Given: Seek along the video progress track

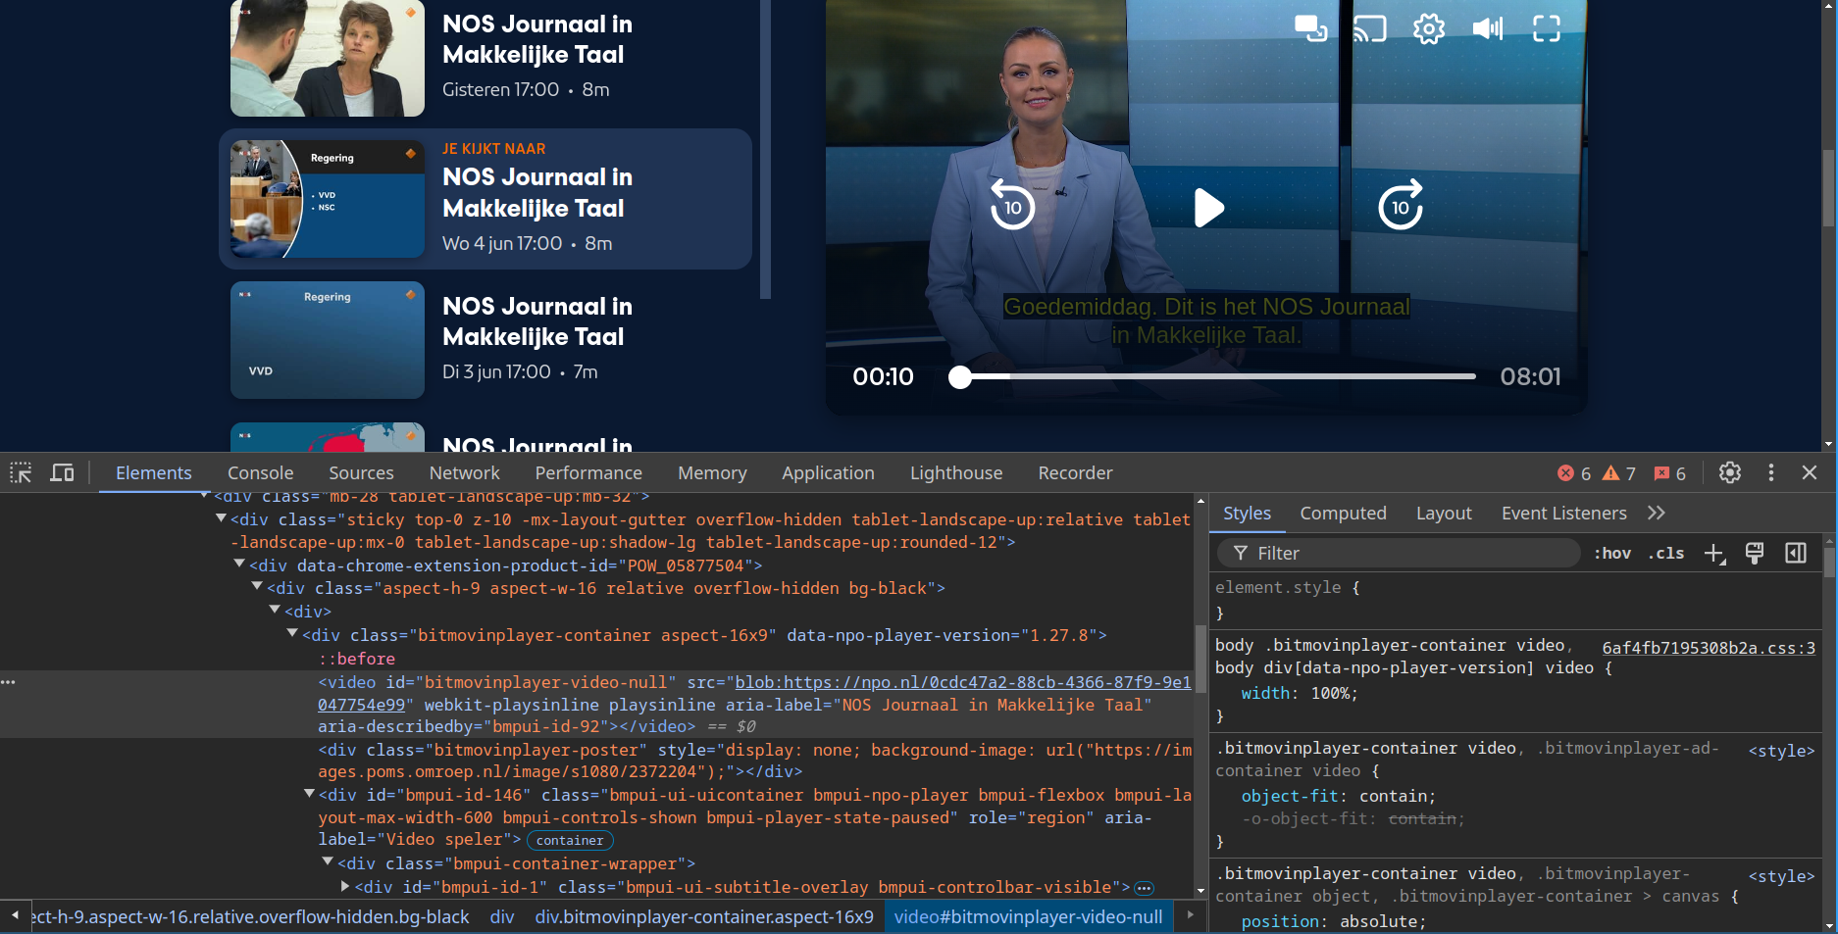Looking at the screenshot, I should (x=1212, y=376).
